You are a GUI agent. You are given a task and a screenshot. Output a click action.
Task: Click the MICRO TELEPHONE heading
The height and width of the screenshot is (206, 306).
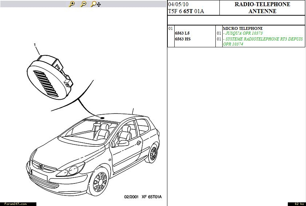tap(242, 28)
